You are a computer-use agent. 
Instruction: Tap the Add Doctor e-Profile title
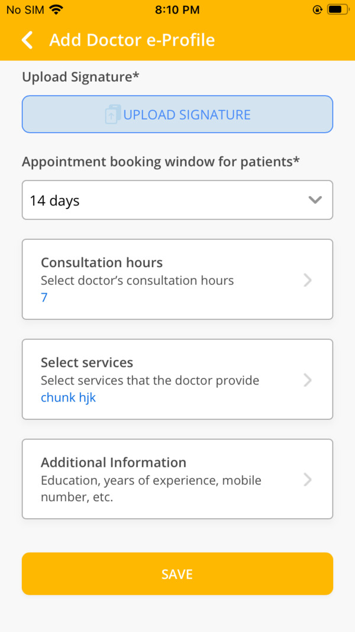(x=132, y=40)
